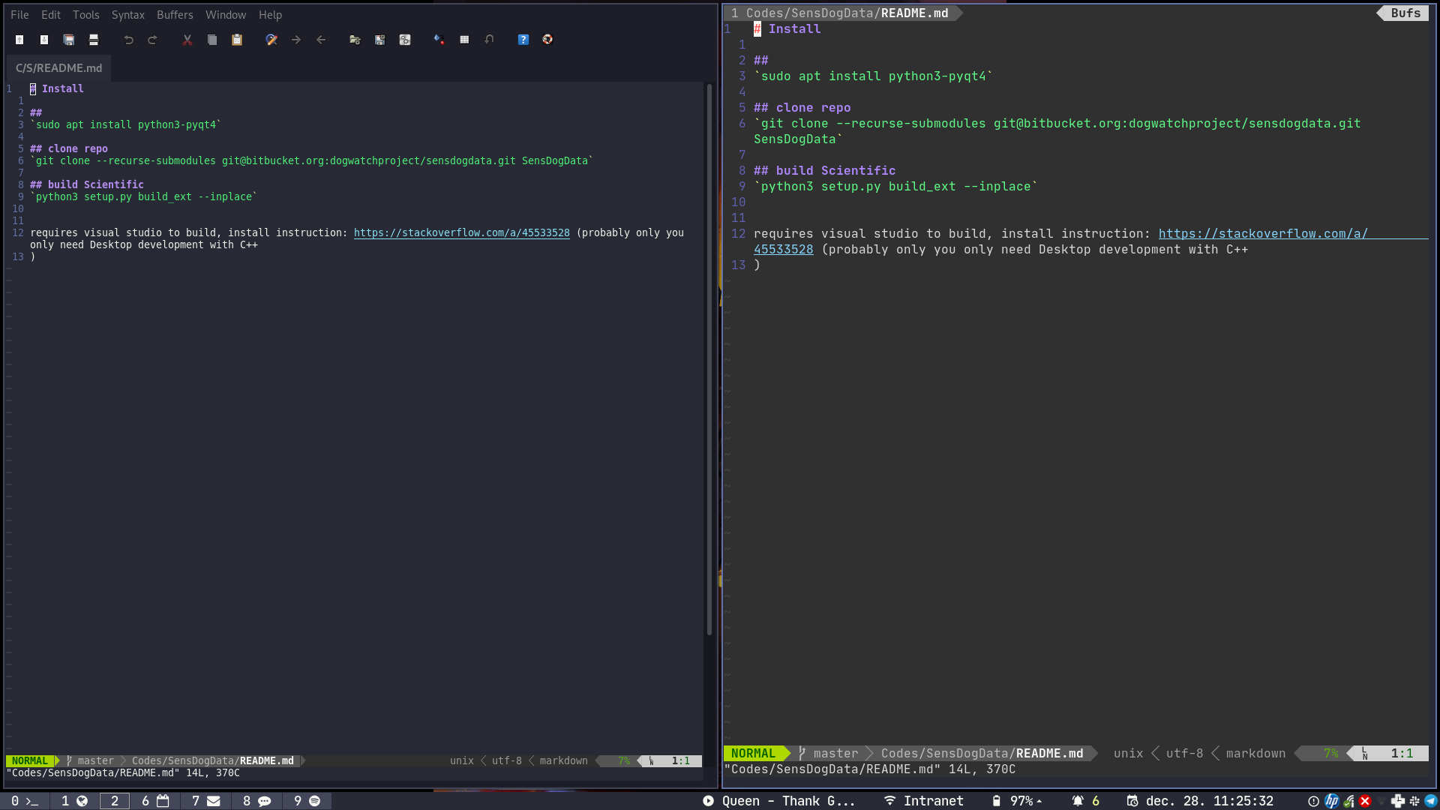The width and height of the screenshot is (1440, 810).
Task: Click the Find help lifebuoy icon
Action: [547, 40]
